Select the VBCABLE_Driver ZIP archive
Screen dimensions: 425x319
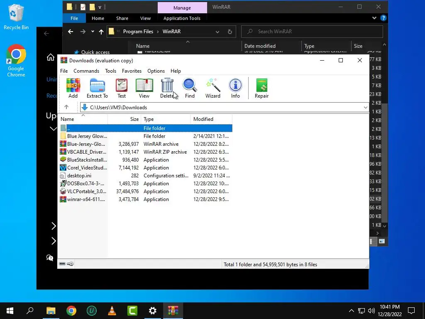[x=146, y=152]
